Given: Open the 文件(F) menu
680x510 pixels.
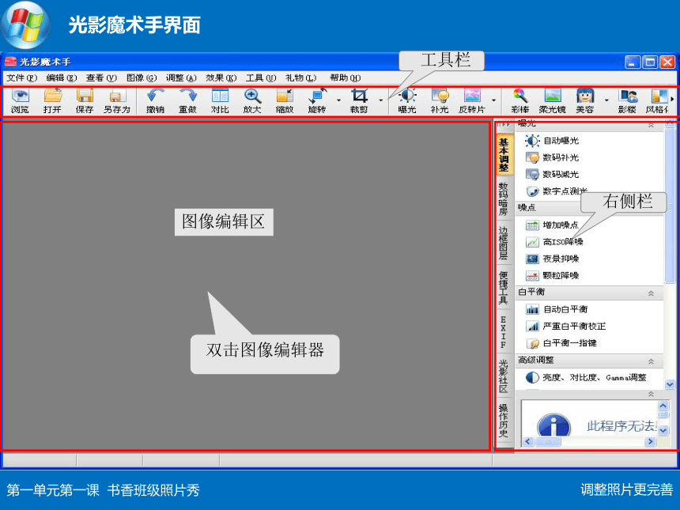Looking at the screenshot, I should 21,78.
